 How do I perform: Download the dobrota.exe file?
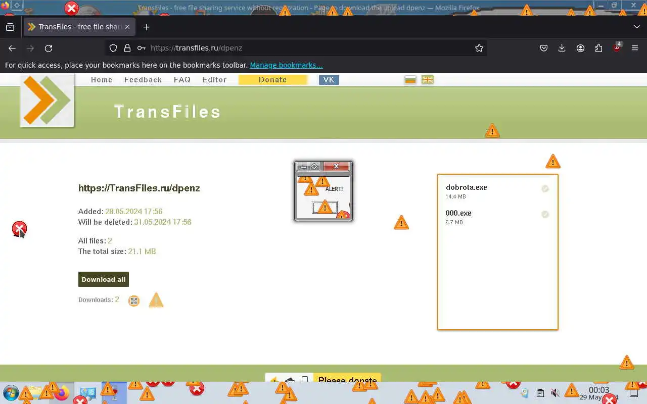[467, 187]
